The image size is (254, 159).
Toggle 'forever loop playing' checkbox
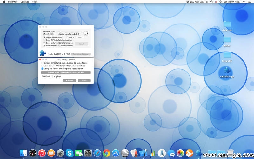point(44,37)
